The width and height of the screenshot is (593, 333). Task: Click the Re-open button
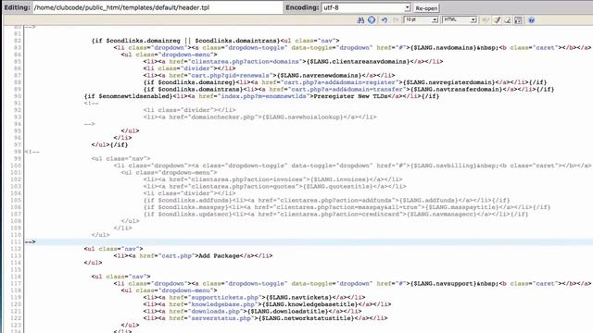(x=426, y=8)
